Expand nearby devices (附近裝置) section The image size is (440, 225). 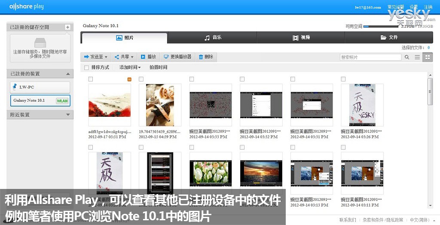tap(68, 115)
